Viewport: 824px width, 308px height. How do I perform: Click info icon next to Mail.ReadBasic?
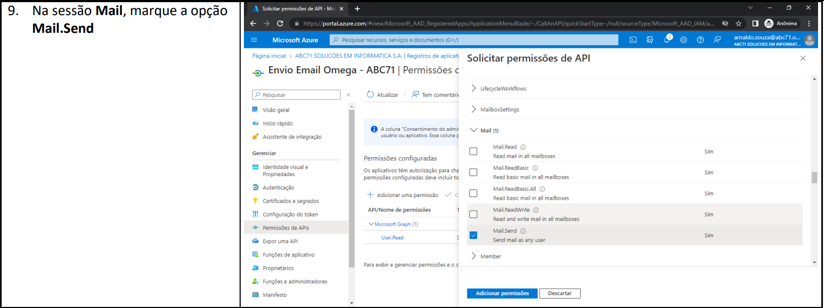(x=536, y=168)
